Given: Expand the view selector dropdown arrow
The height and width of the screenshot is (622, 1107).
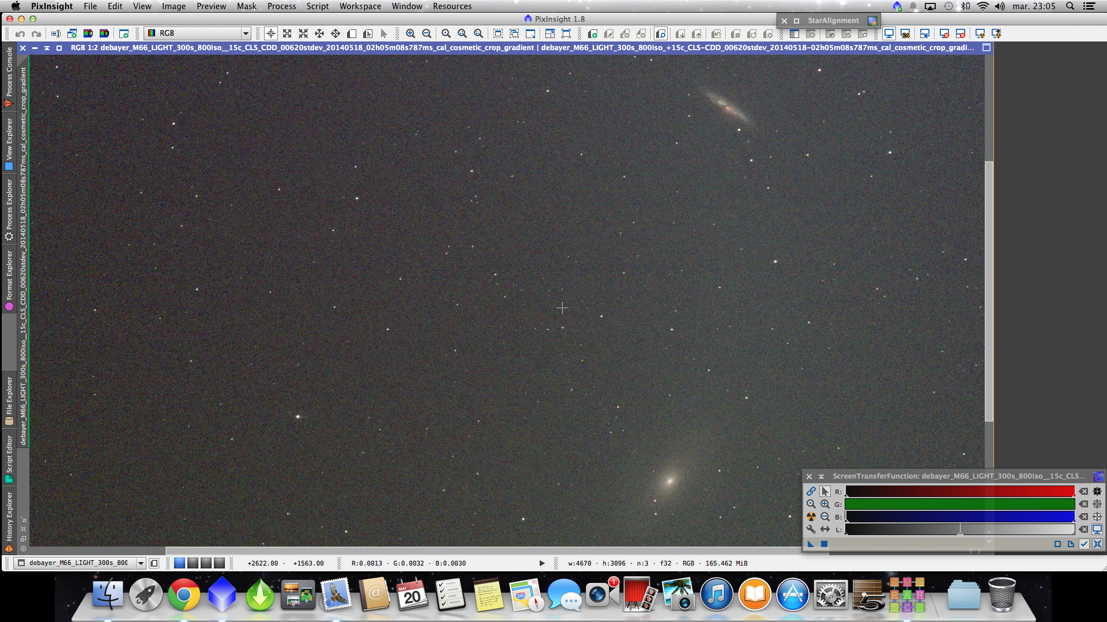Looking at the screenshot, I should coord(141,563).
